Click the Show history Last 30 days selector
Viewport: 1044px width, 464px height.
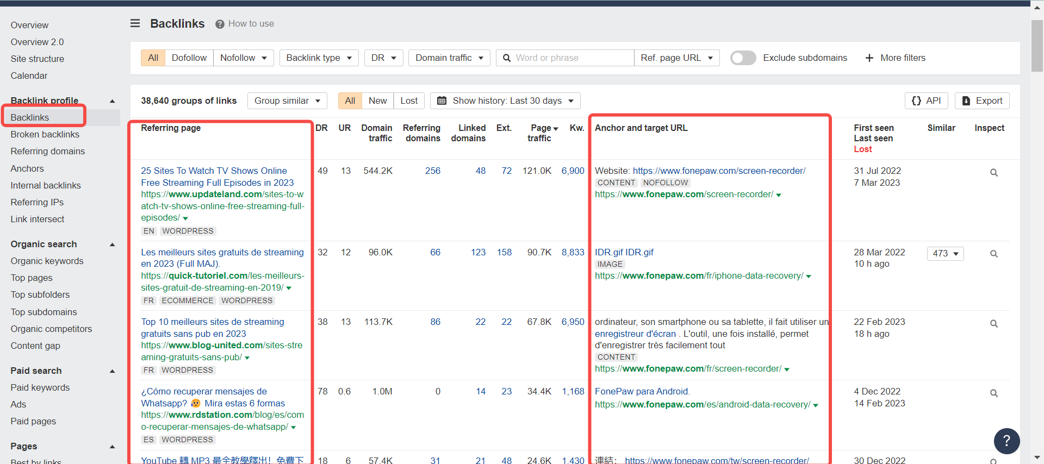point(505,101)
